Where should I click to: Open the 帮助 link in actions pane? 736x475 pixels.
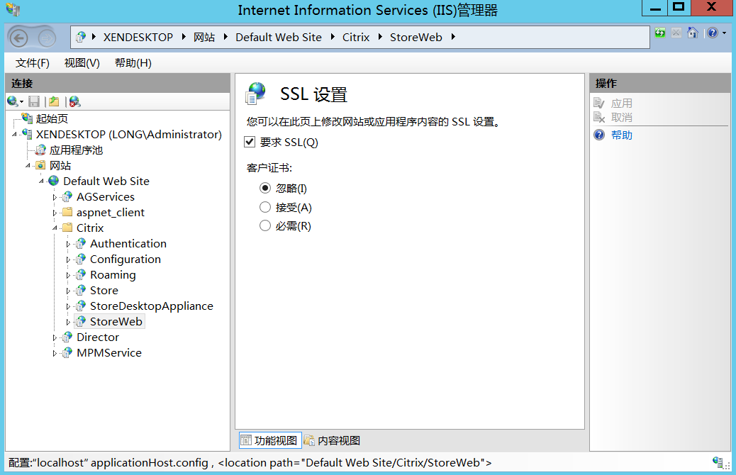coord(621,135)
